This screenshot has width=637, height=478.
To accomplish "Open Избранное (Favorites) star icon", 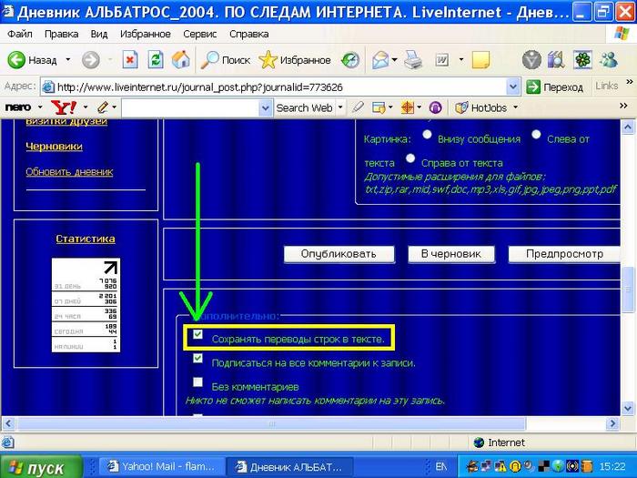I will click(294, 60).
